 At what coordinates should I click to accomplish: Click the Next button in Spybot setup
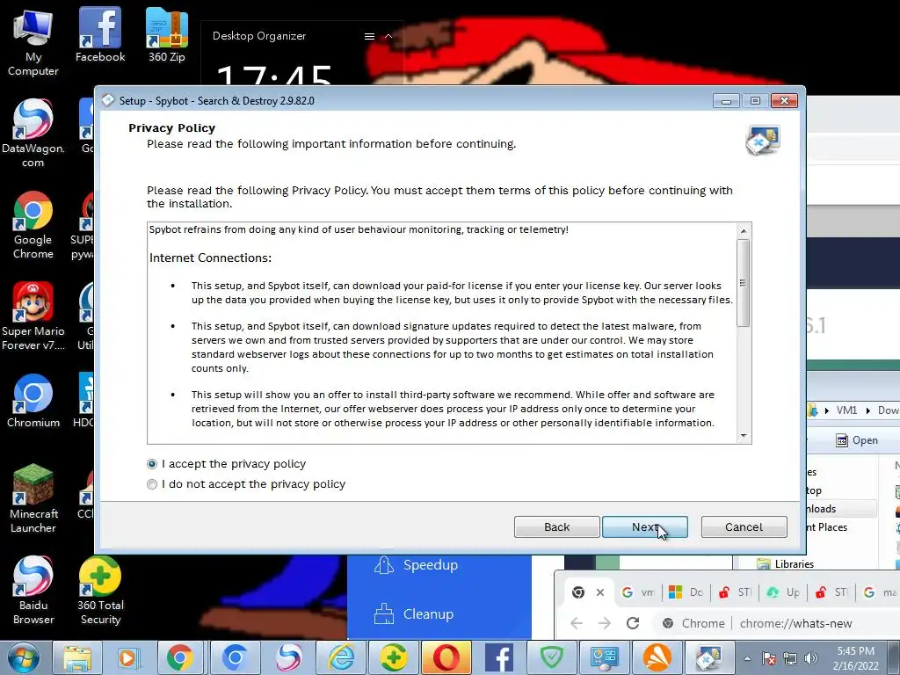(644, 527)
